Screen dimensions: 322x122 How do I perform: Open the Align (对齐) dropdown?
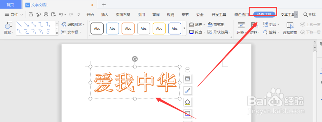tap(255, 32)
